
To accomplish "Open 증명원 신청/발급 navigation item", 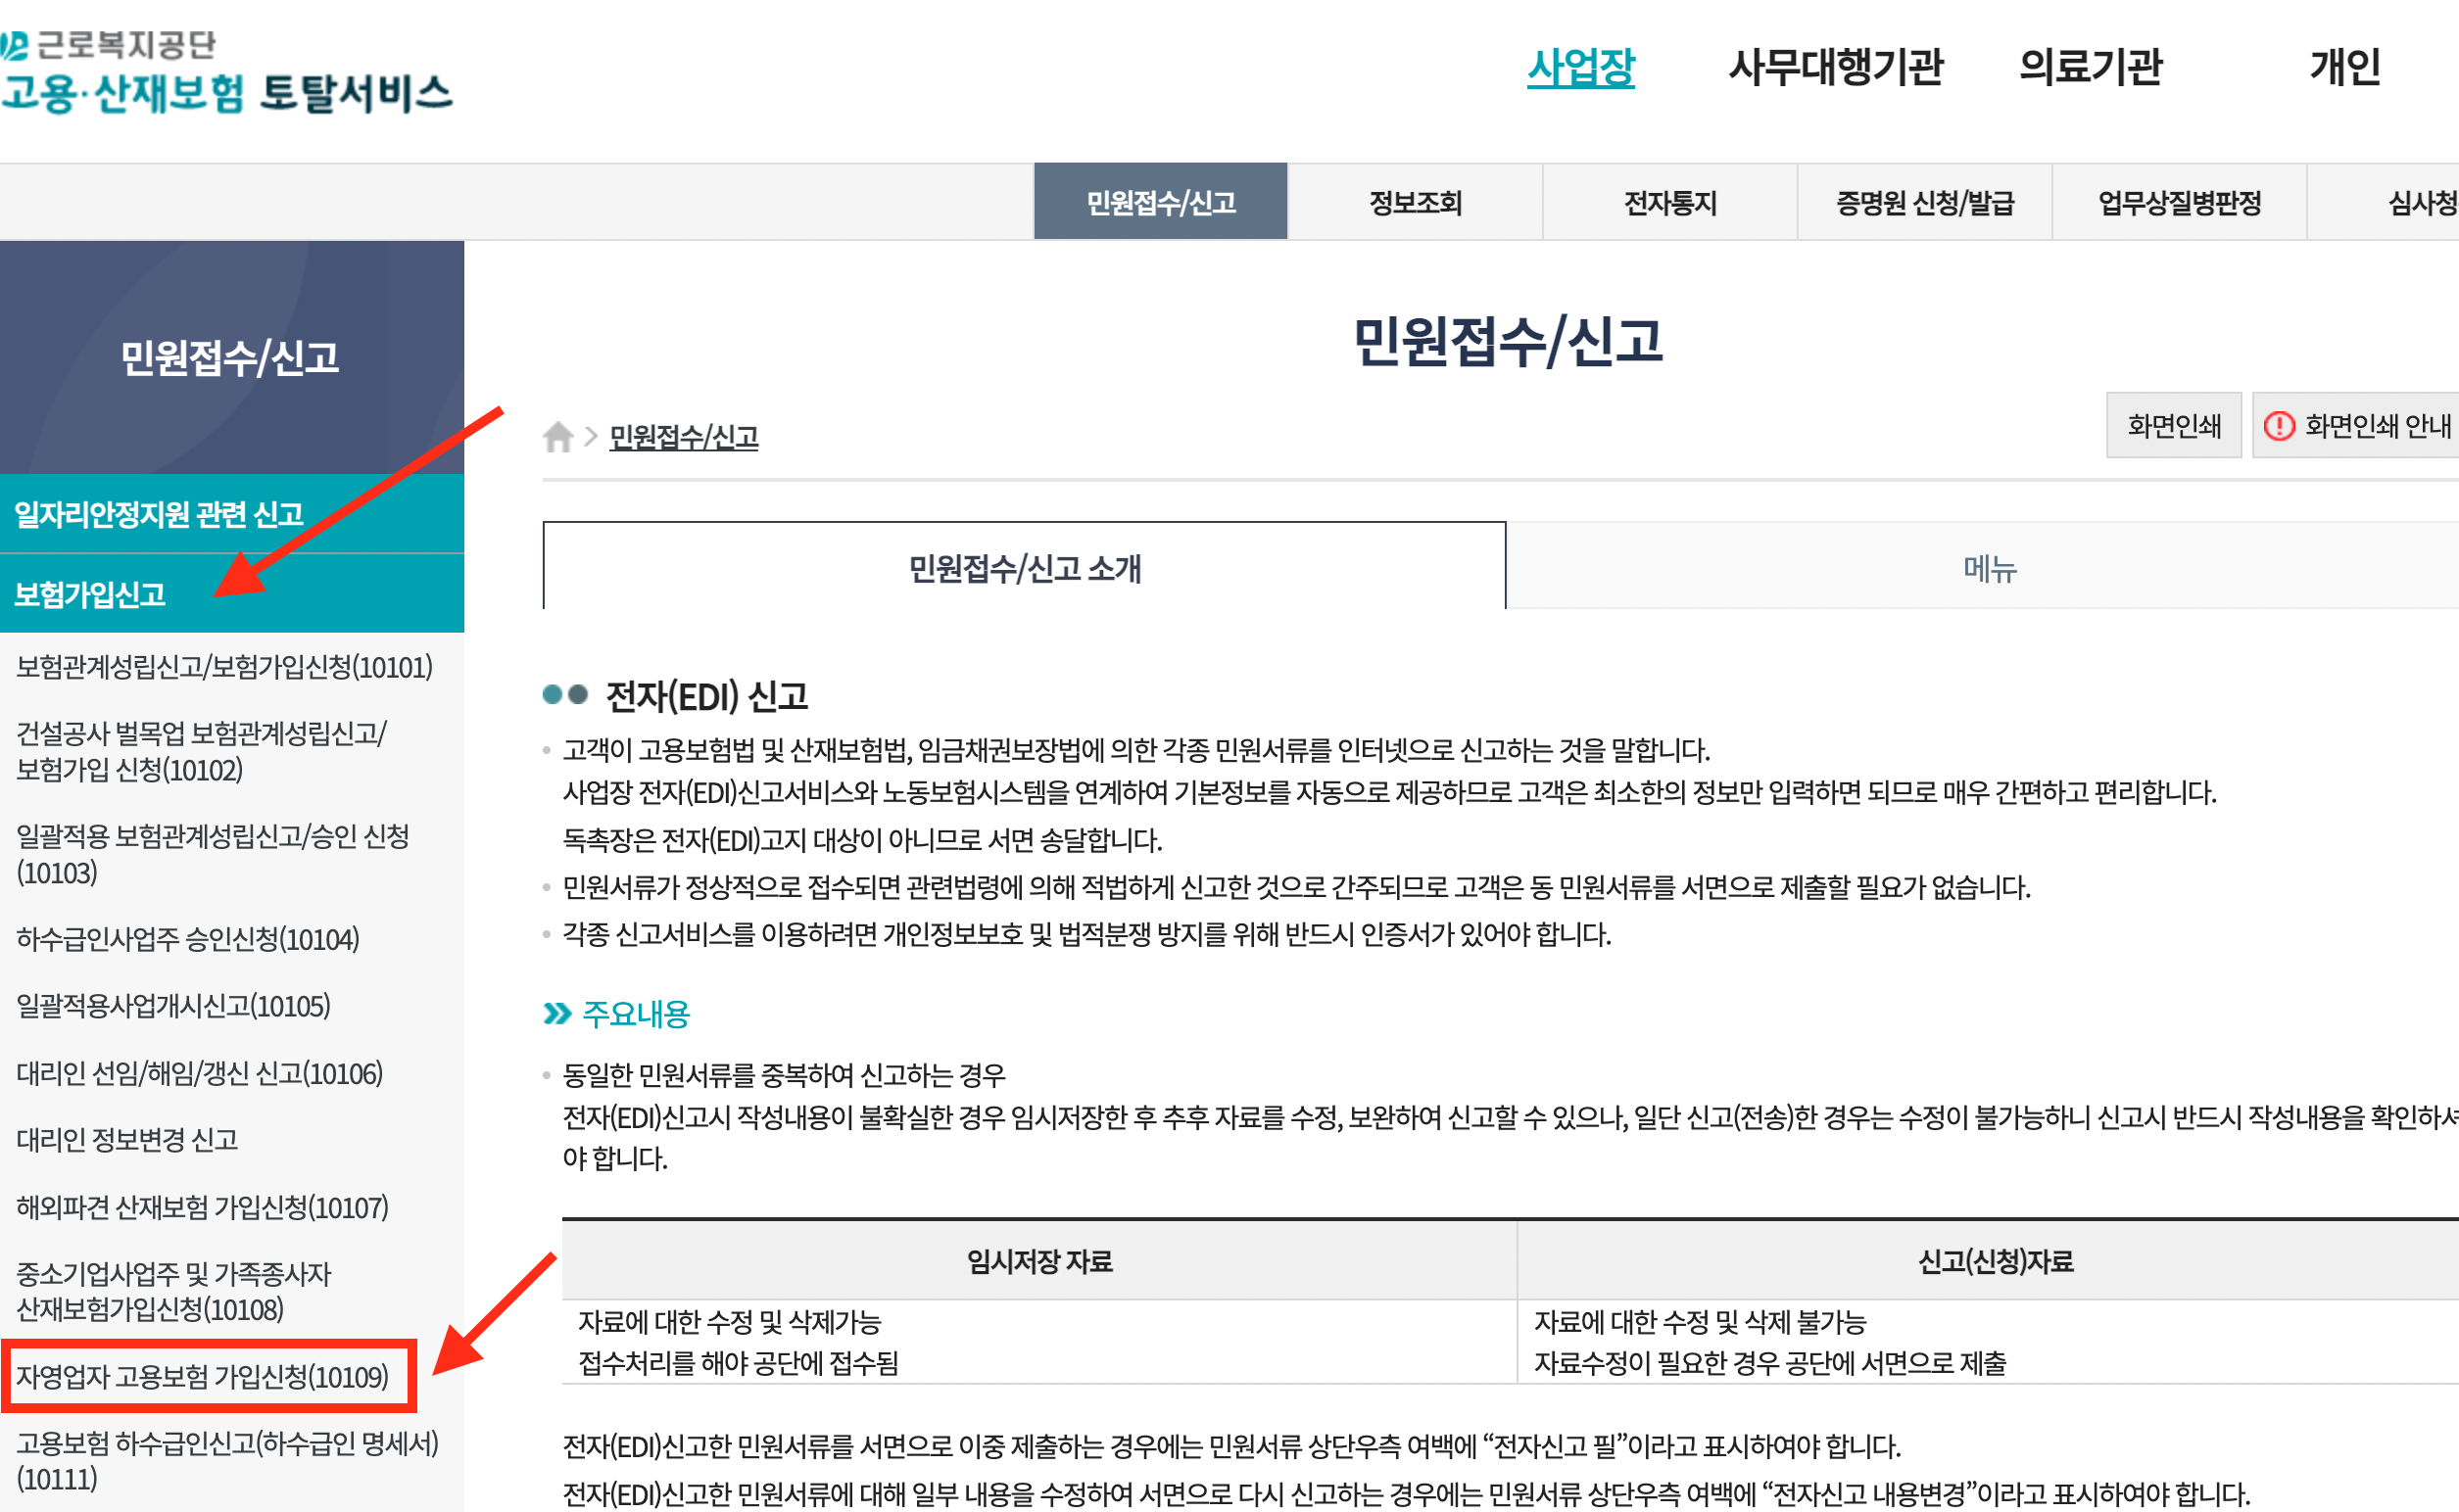I will (x=1924, y=203).
